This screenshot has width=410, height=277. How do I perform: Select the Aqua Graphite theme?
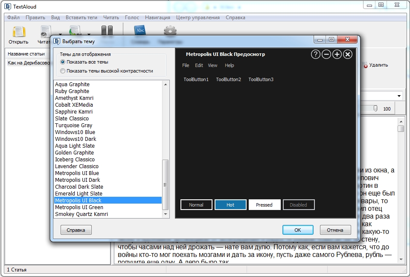pos(108,84)
